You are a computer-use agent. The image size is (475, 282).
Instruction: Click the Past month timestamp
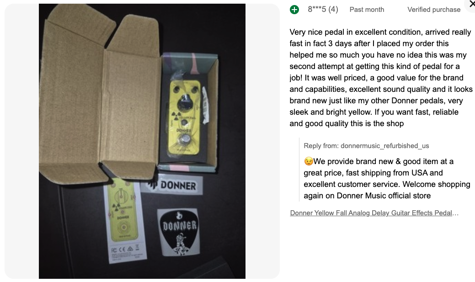[367, 10]
